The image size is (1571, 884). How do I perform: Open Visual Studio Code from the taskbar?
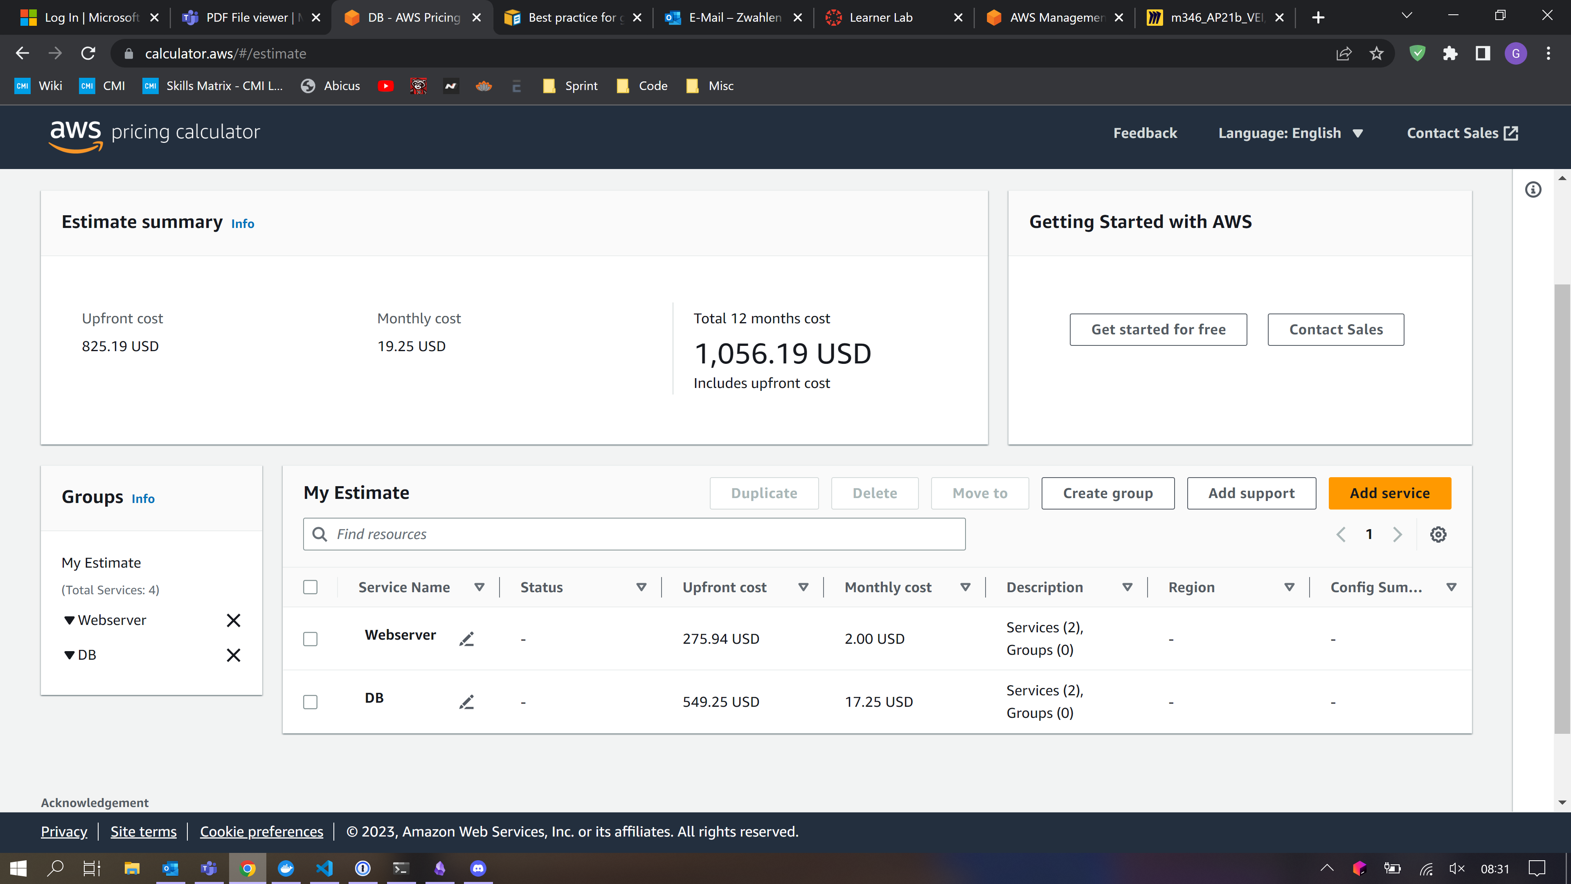(x=324, y=868)
